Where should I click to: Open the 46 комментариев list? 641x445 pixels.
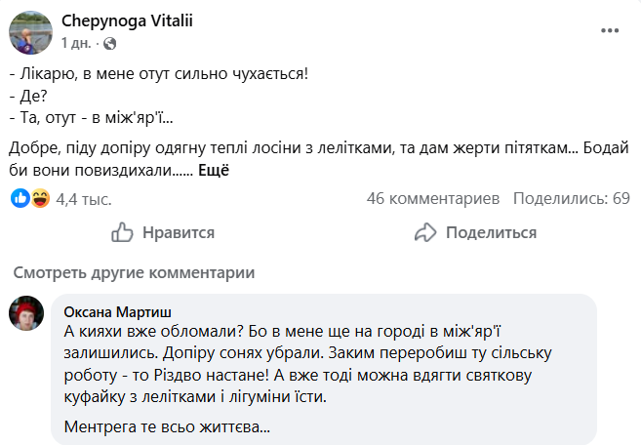[x=432, y=199]
